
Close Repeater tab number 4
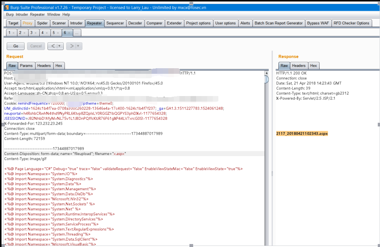[47, 33]
